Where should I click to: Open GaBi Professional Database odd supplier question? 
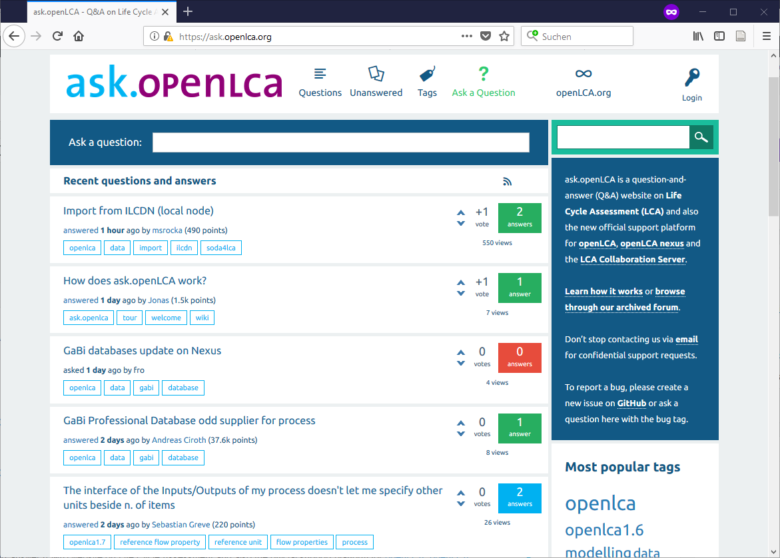coord(189,421)
